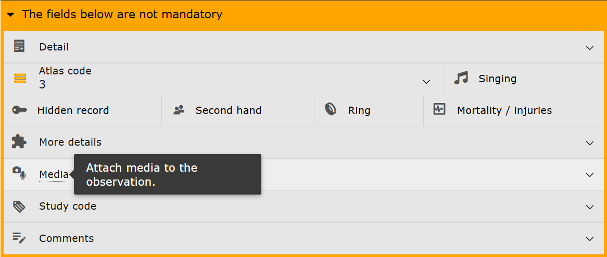Click the Mortality / injuries heartbeat icon

(439, 110)
